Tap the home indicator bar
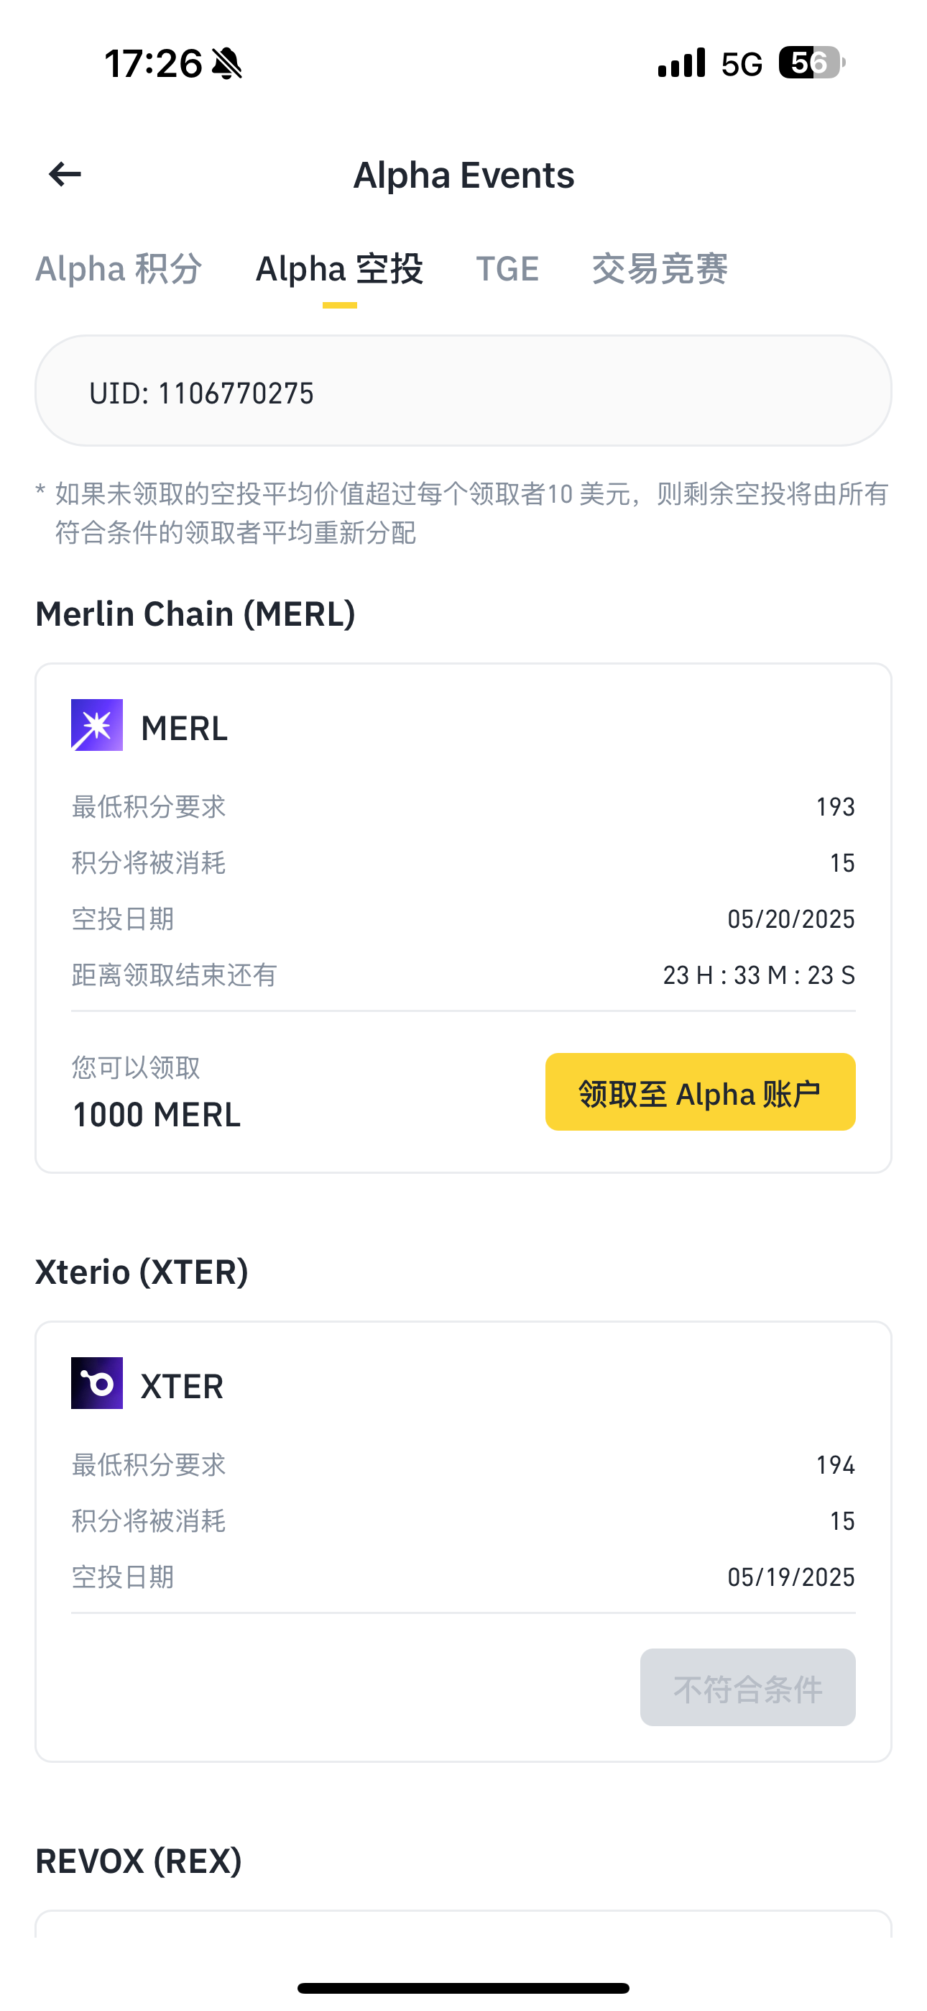 (463, 1987)
